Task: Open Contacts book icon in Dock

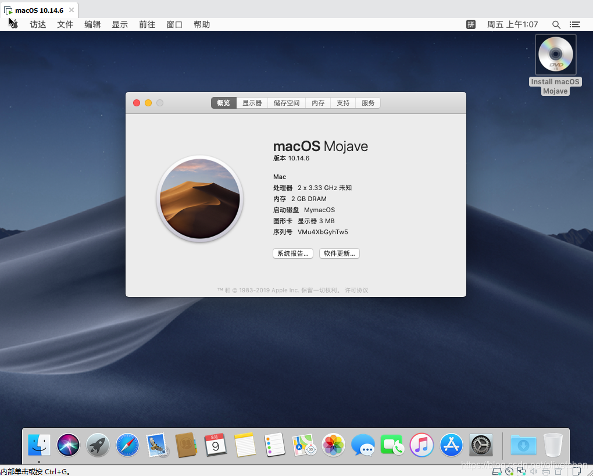Action: pos(186,445)
